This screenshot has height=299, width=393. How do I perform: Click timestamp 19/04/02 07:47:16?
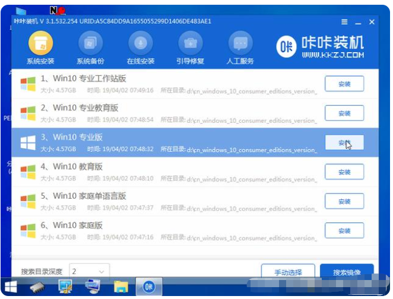(x=128, y=237)
